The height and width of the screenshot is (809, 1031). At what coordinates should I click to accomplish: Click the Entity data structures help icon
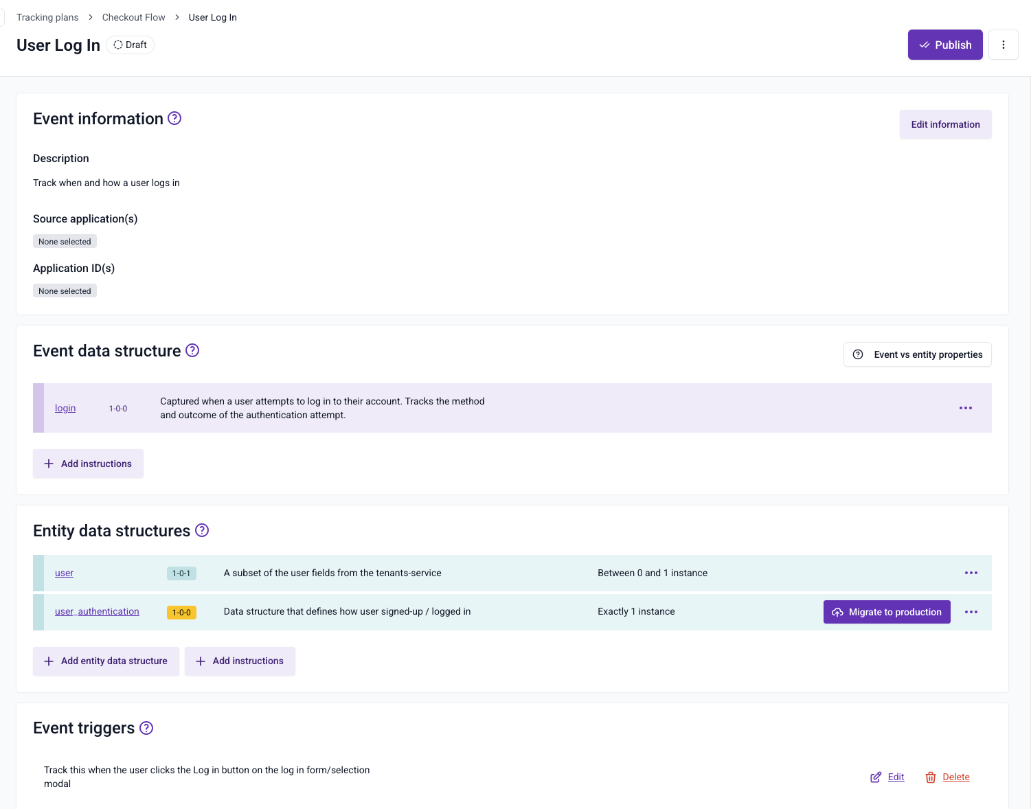point(202,530)
